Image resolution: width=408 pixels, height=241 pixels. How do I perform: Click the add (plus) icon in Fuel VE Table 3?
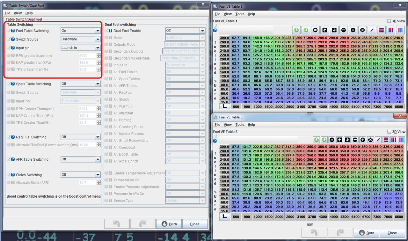363,140
